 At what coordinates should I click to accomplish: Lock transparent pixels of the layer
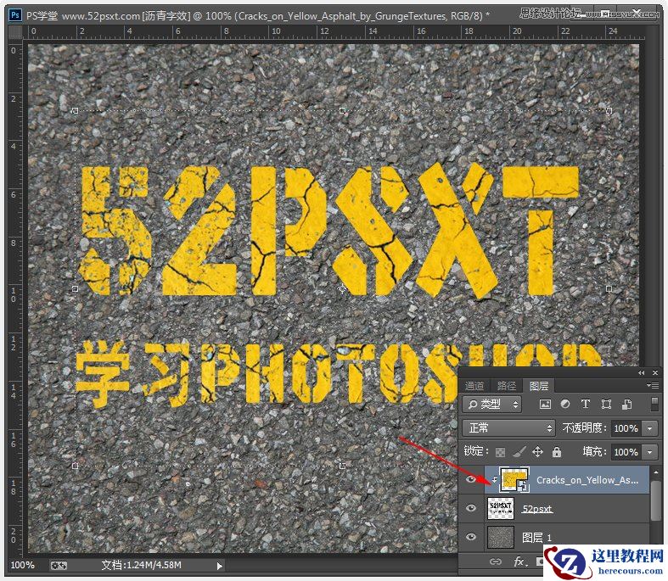tap(501, 452)
